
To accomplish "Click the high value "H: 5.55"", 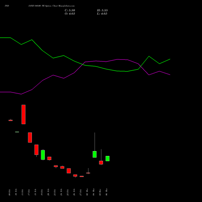I will [102, 11].
